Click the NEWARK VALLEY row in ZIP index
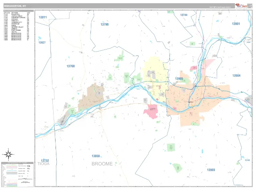 click(17, 27)
